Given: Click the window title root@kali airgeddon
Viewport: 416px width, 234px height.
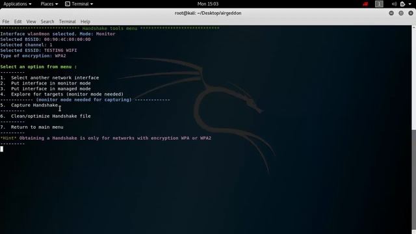Looking at the screenshot, I should point(208,13).
